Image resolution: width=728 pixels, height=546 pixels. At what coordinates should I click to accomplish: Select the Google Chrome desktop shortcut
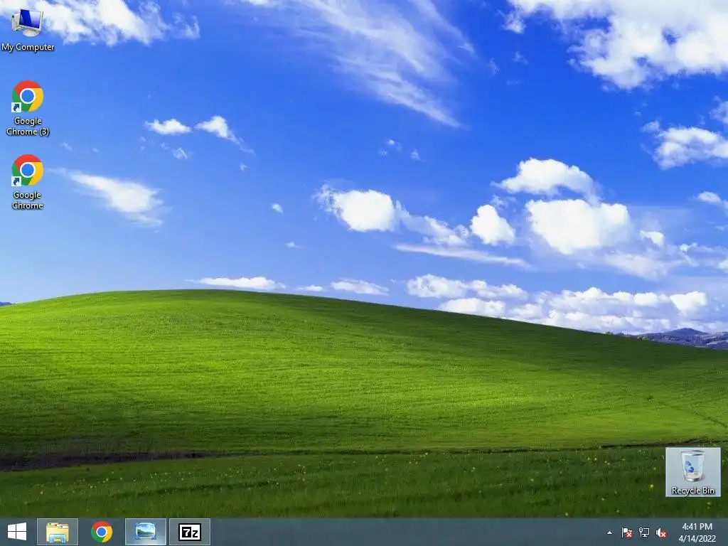[28, 182]
